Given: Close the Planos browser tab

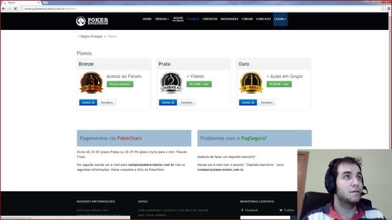Looking at the screenshot, I should (x=39, y=2).
